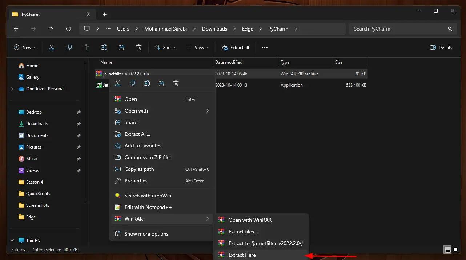The width and height of the screenshot is (466, 260).
Task: Click the Share icon in the main toolbar
Action: coord(121,47)
